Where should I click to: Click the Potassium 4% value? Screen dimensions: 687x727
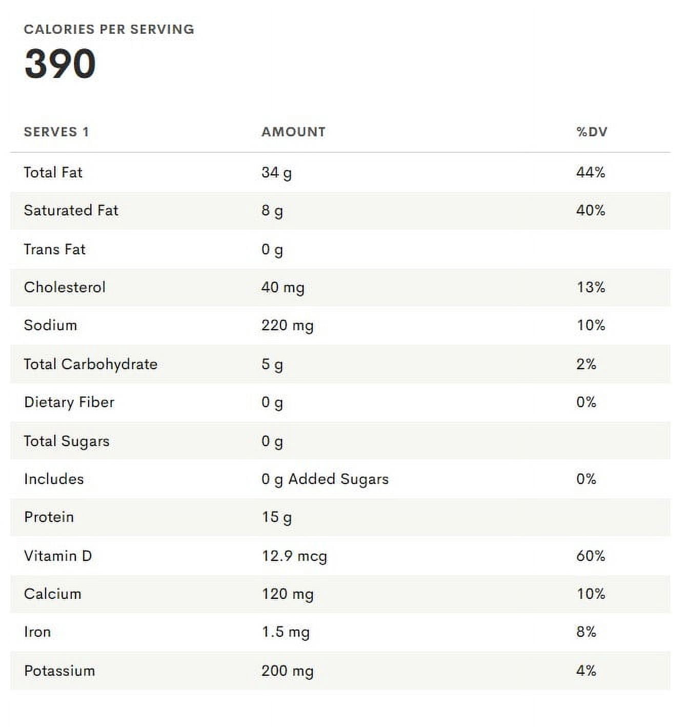tap(586, 671)
